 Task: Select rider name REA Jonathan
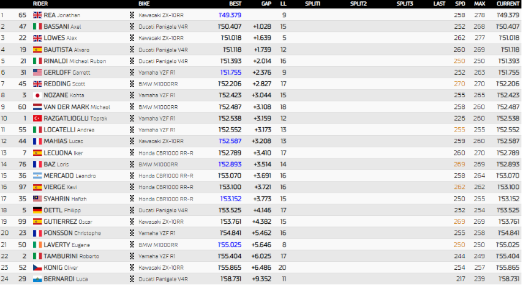click(x=62, y=15)
